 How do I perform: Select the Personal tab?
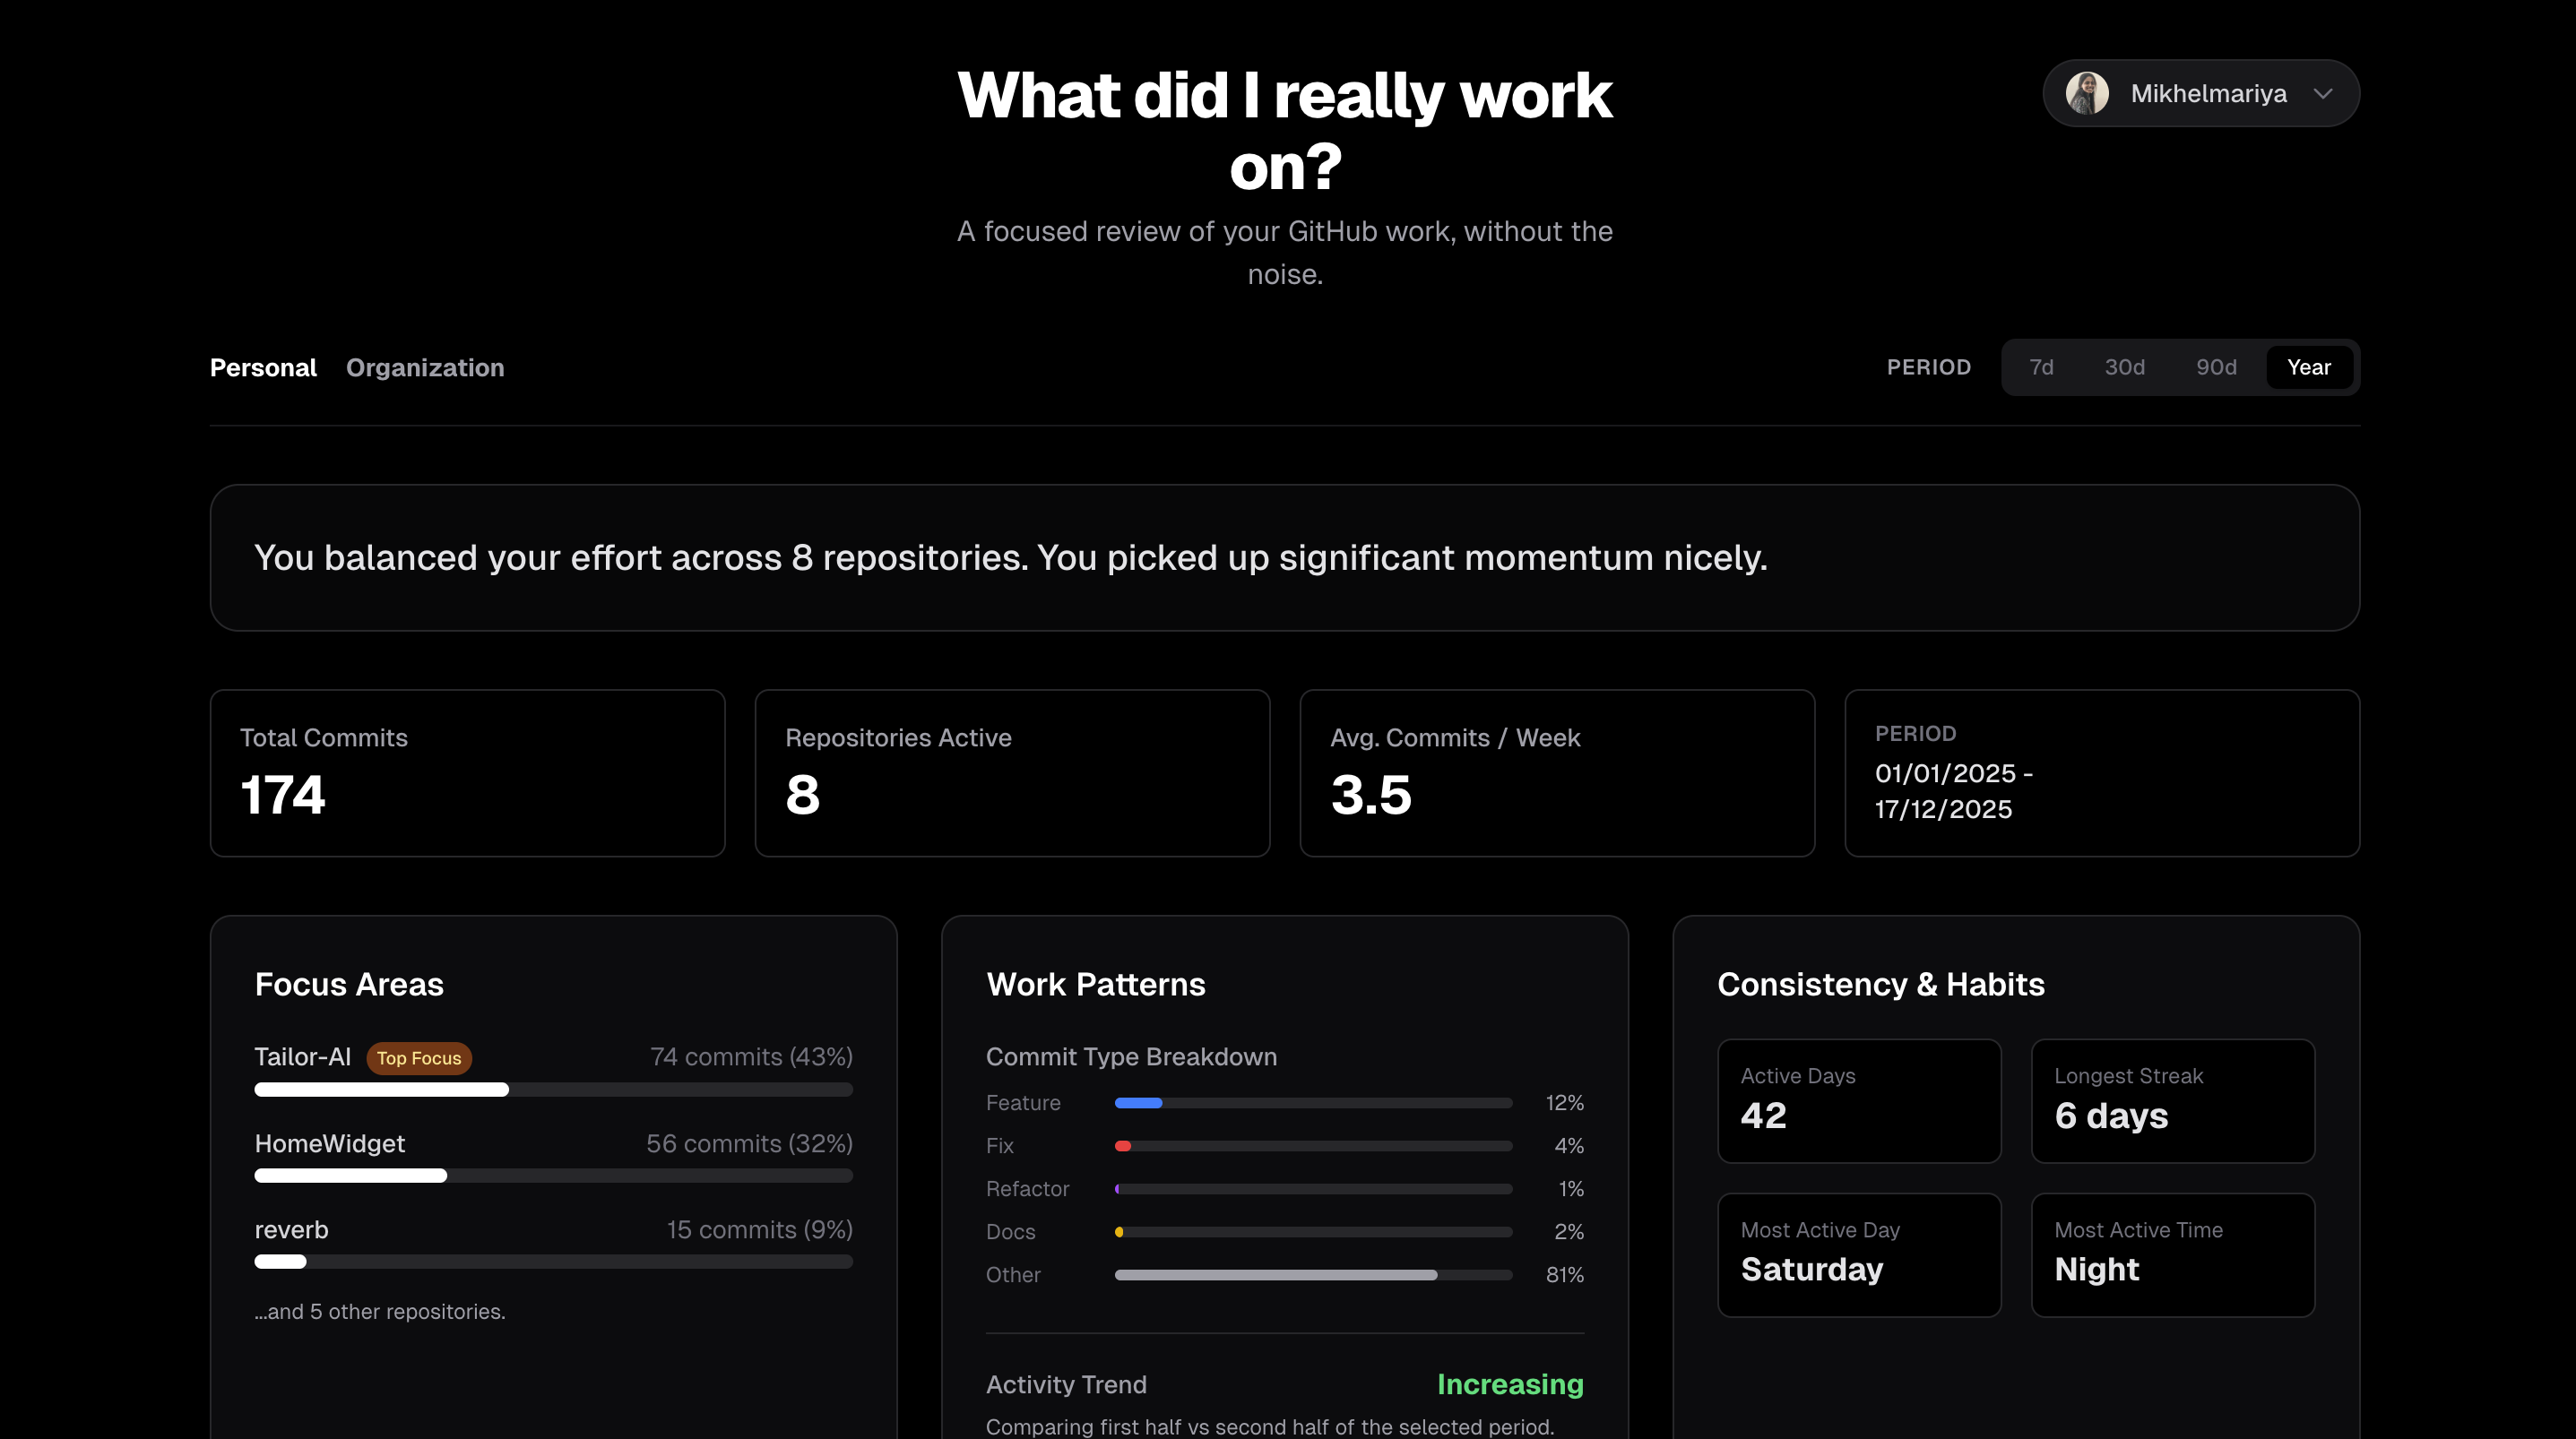[x=263, y=368]
